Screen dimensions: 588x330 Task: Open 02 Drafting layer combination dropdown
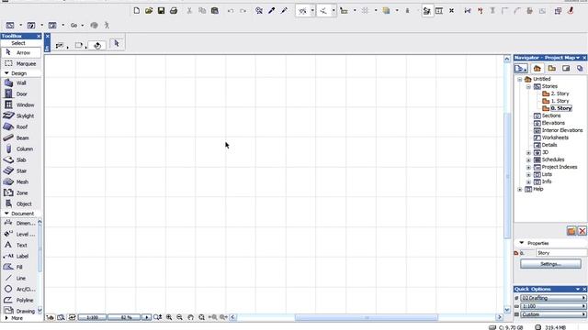553,298
